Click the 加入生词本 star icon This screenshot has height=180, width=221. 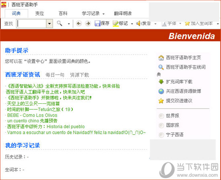187,24
